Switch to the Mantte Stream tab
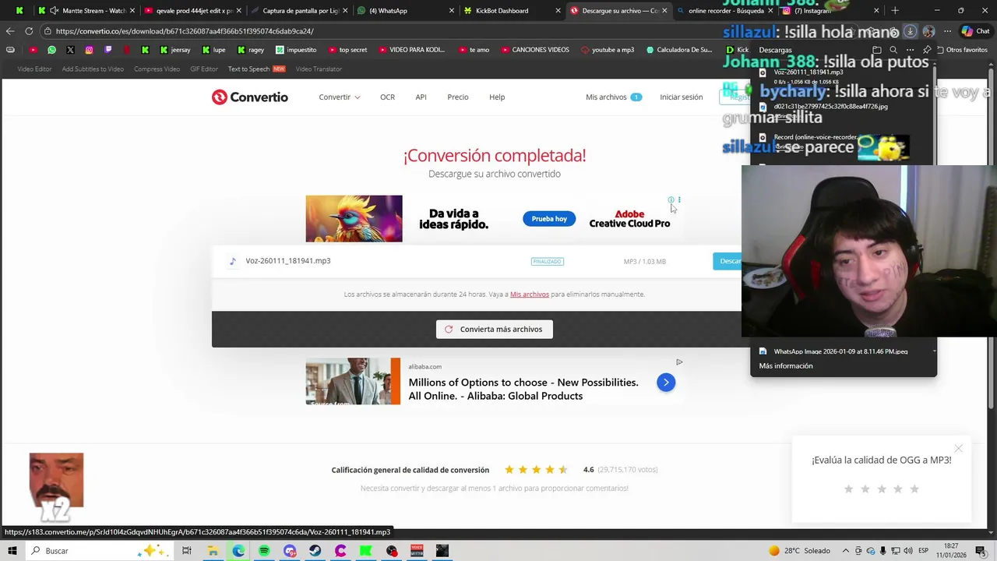Image resolution: width=997 pixels, height=561 pixels. 87,11
